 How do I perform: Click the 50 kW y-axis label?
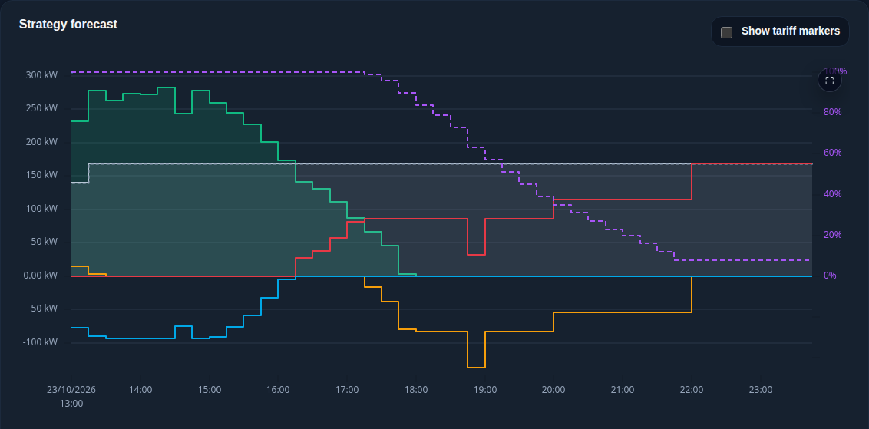point(44,243)
